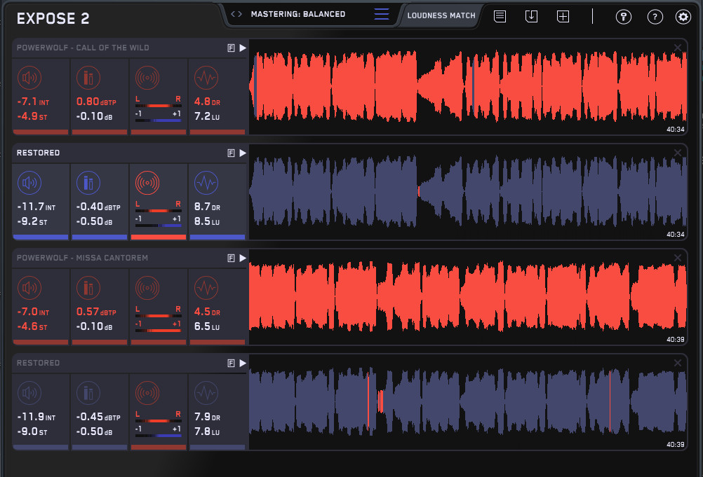The image size is (703, 477).
Task: Click the 8.5 LU value in first Restored
Action: tap(207, 222)
